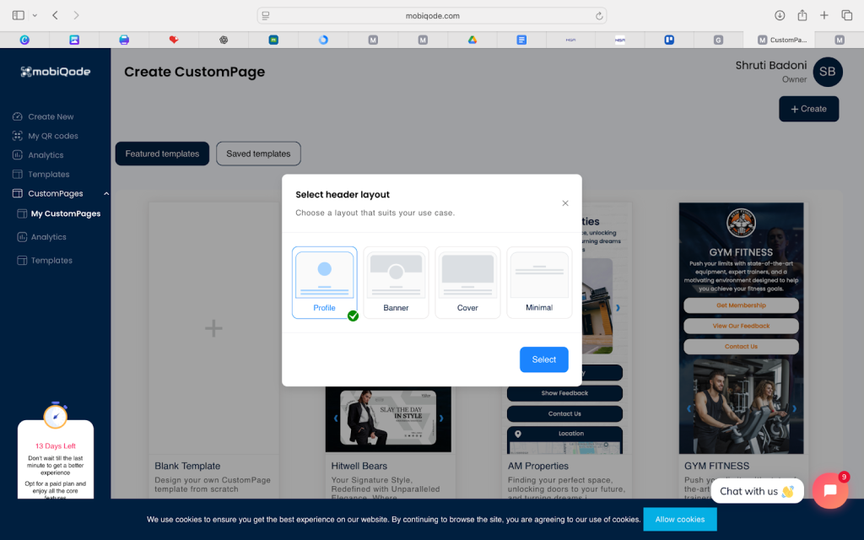Click the My QR codes icon
Image resolution: width=864 pixels, height=540 pixels.
pos(18,136)
